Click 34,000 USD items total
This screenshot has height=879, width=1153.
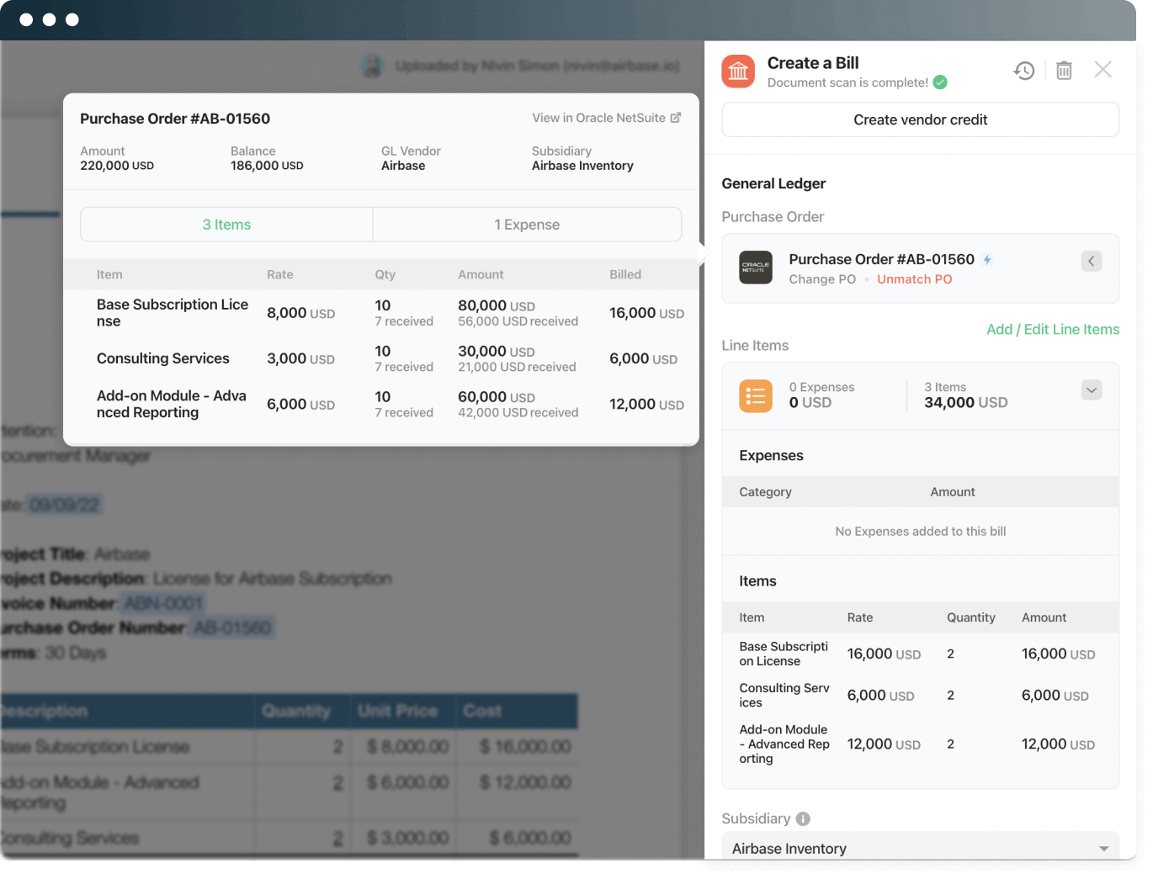click(x=965, y=403)
